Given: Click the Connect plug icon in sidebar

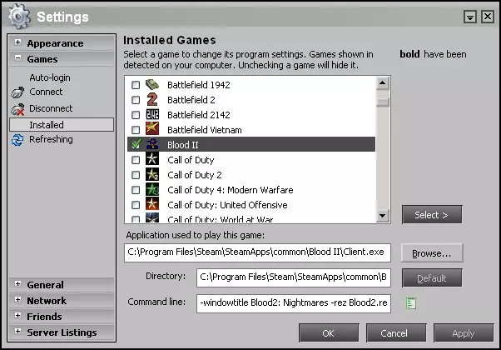Looking at the screenshot, I should 17,92.
